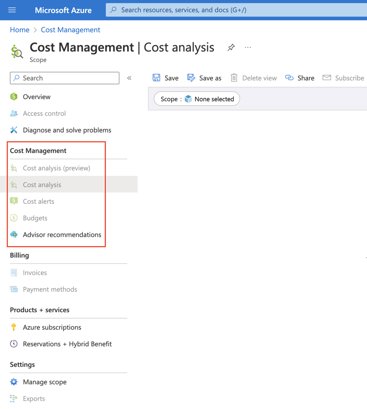Click the Subscribe envelope icon

coord(326,78)
